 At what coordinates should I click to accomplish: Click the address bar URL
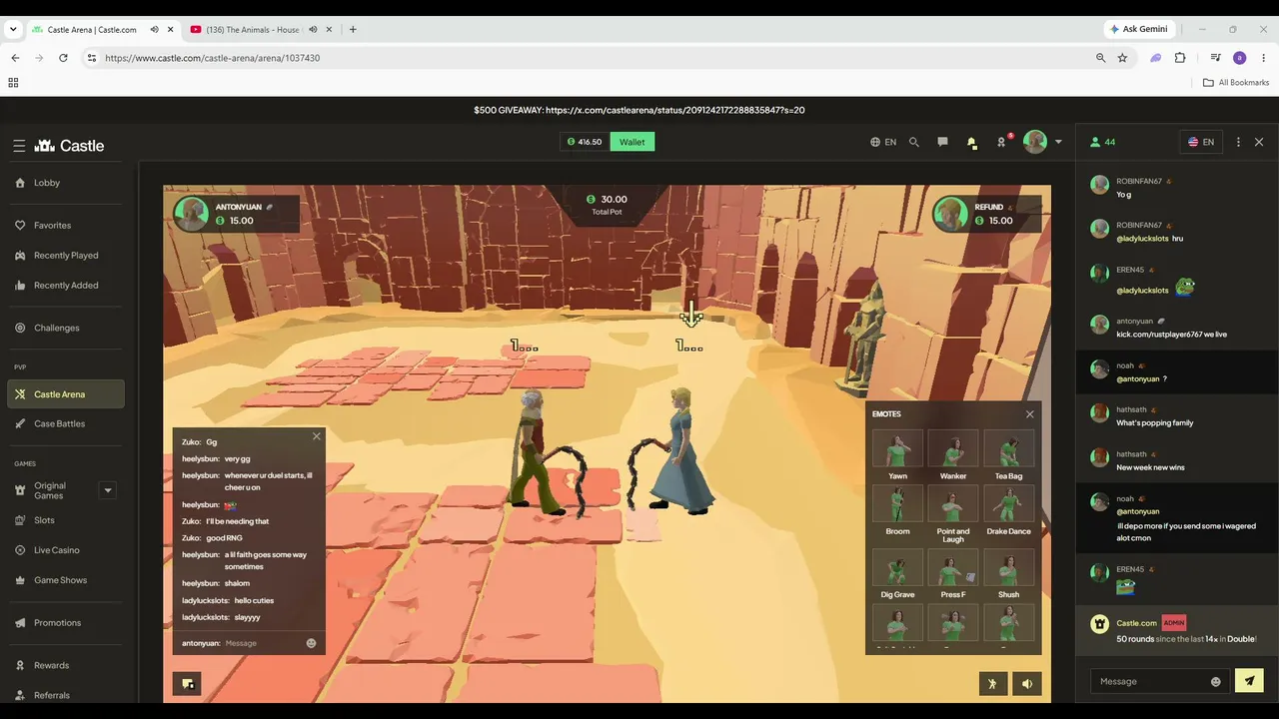212,58
